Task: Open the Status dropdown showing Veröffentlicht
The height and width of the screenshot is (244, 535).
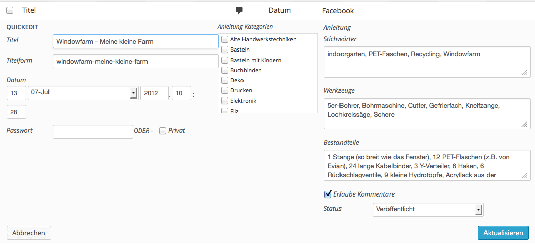Action: coord(427,209)
